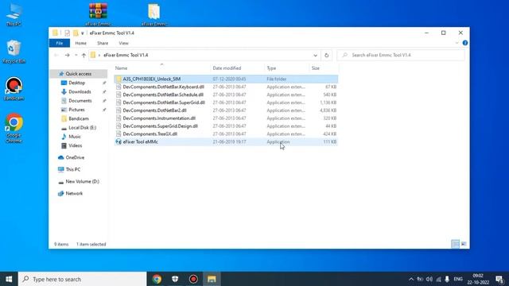Click the ENG language indicator
This screenshot has width=509, height=286.
click(458, 279)
